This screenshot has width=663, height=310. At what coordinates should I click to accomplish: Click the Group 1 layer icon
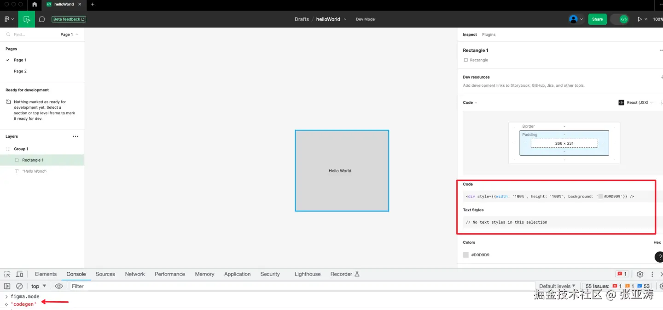point(8,149)
